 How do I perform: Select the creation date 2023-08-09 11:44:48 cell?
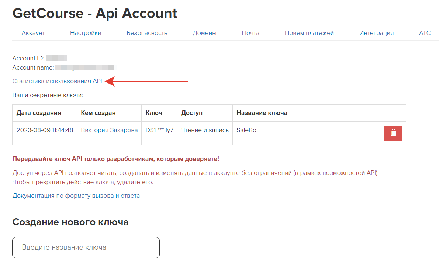(x=45, y=133)
